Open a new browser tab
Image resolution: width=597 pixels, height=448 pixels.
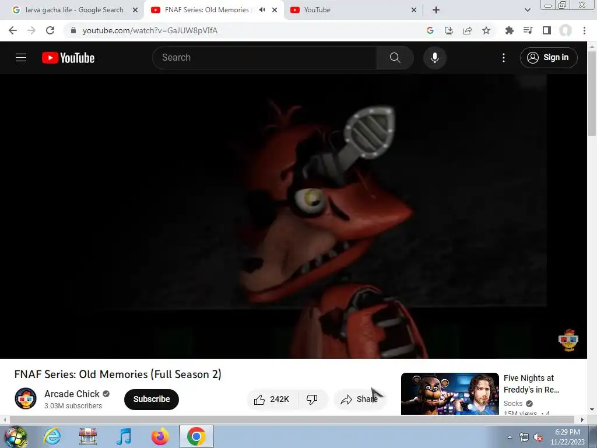tap(436, 10)
